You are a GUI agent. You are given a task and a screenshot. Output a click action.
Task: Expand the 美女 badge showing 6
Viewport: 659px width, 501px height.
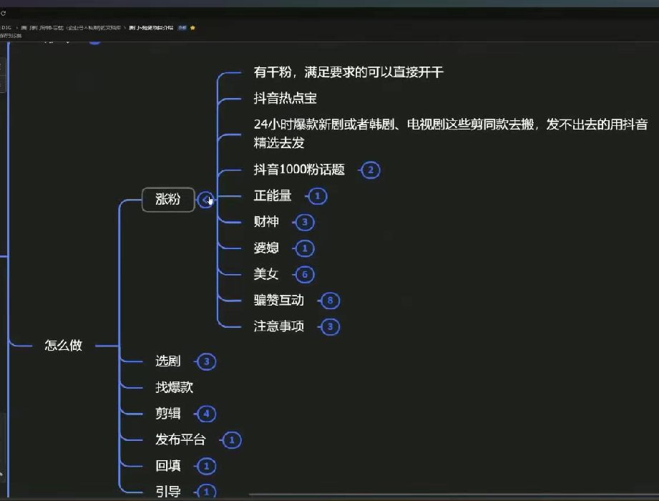[x=305, y=274]
